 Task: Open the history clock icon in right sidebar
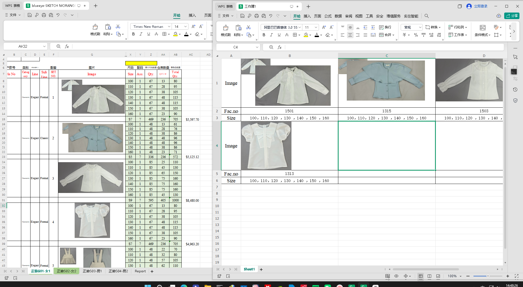coord(515,90)
